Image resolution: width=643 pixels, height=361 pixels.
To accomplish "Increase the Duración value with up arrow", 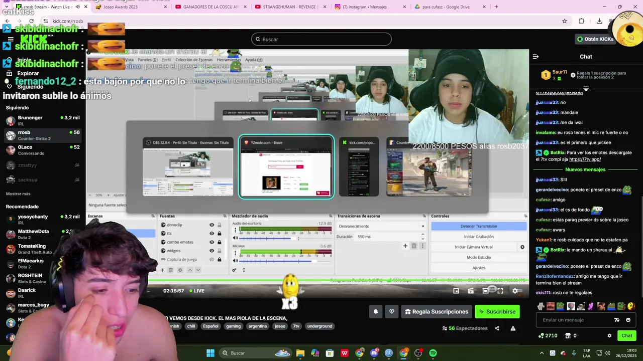I will [422, 234].
